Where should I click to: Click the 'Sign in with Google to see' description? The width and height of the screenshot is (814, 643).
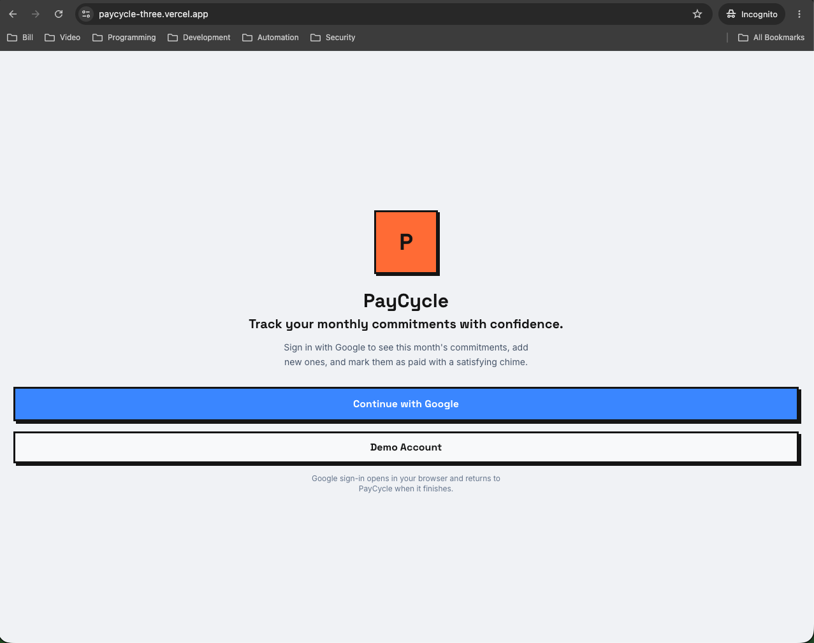coord(406,354)
